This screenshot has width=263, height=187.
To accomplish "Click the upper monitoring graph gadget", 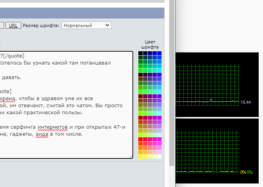I will tap(217, 85).
